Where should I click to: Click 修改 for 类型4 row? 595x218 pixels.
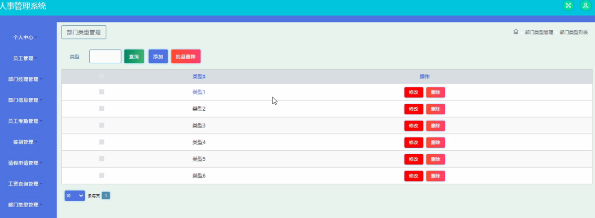click(414, 142)
